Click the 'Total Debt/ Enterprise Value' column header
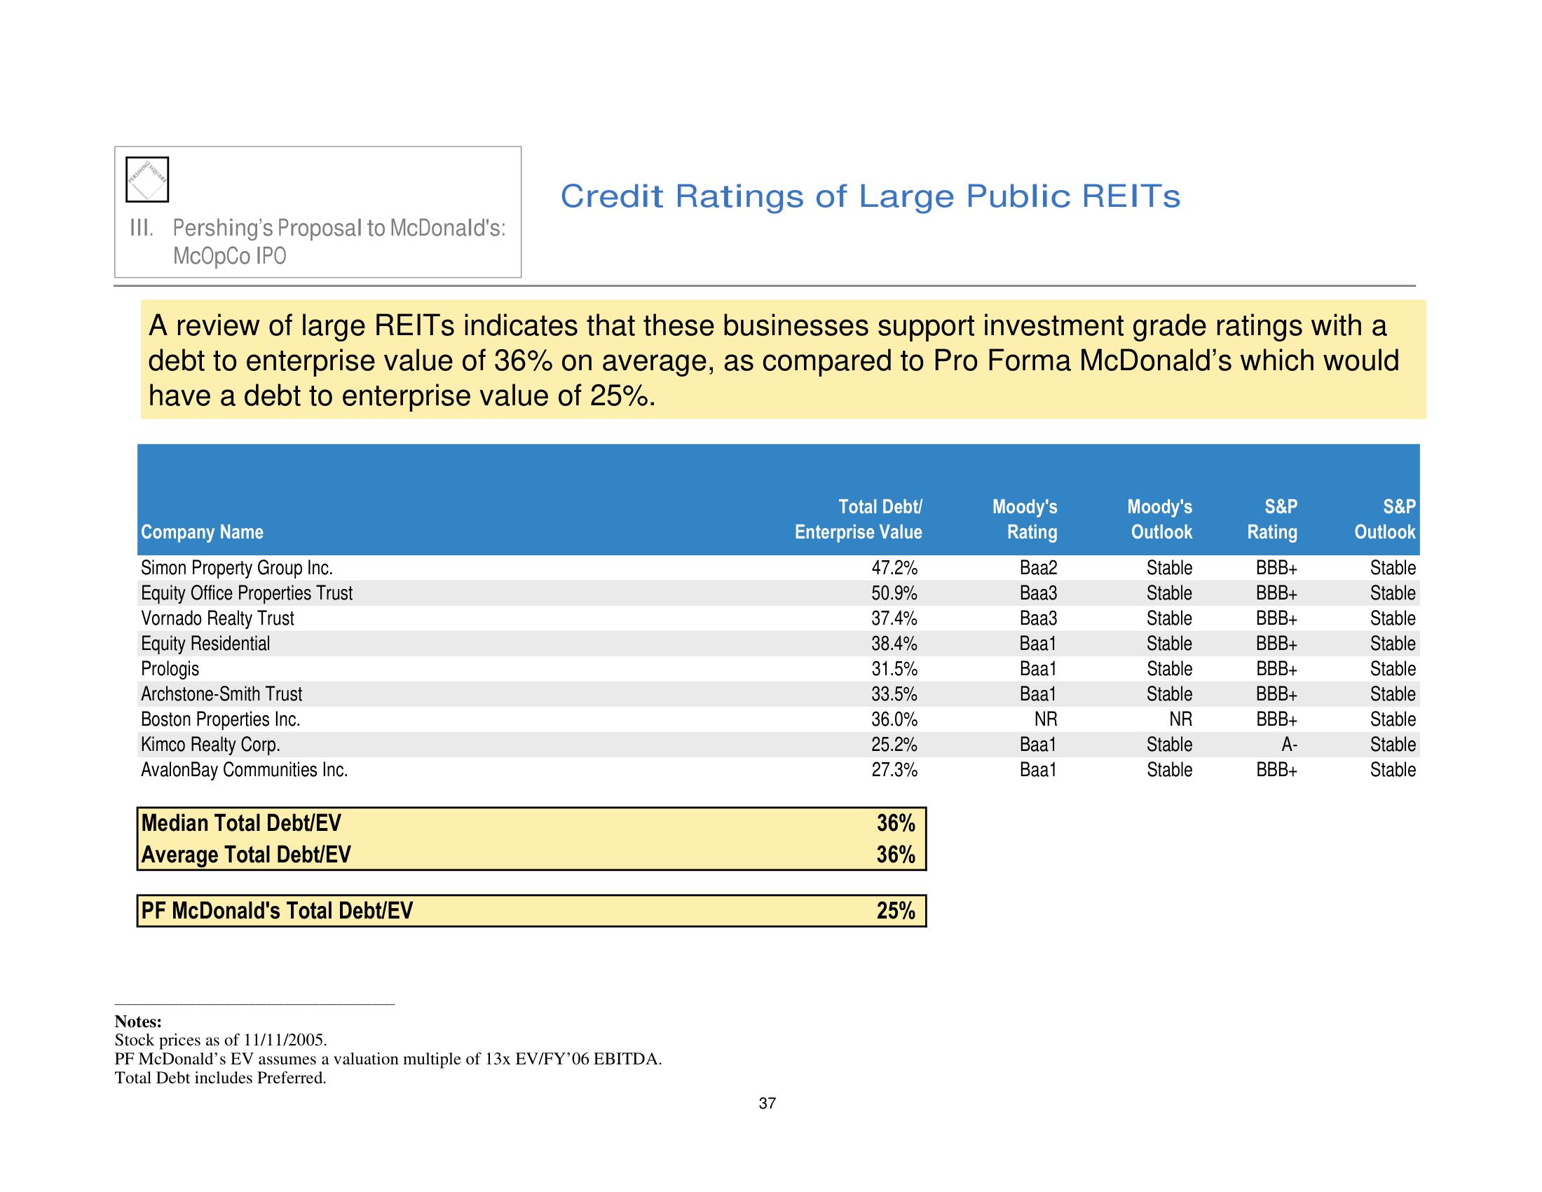 (859, 519)
